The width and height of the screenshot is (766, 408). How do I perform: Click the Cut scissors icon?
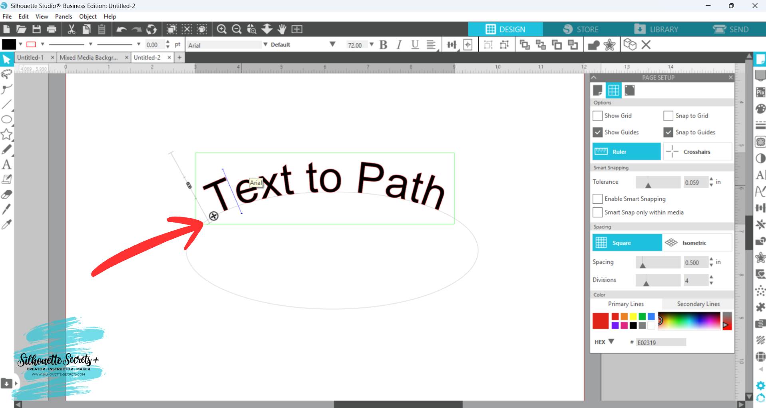tap(71, 29)
